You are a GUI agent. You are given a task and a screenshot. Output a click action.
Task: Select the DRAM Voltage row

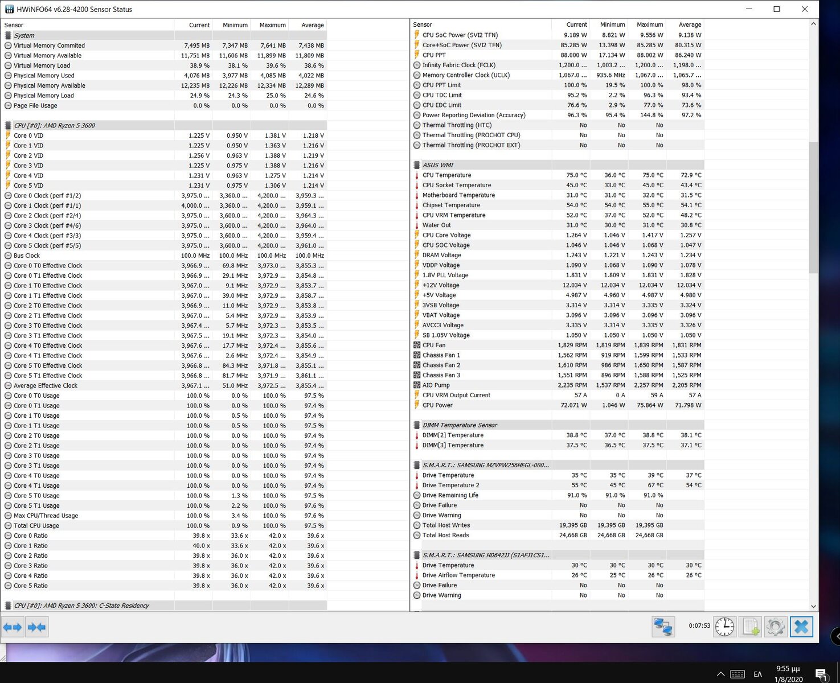coord(558,255)
